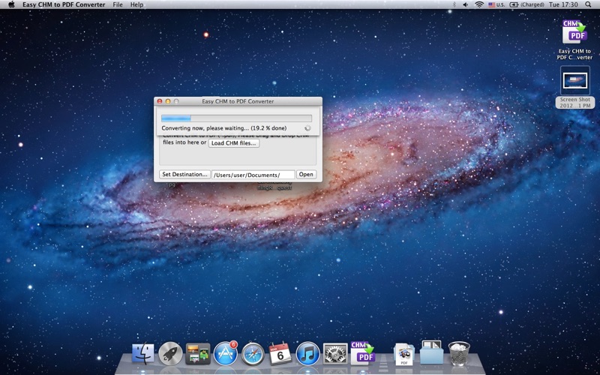The width and height of the screenshot is (600, 375).
Task: Open the Apple menu
Action: (x=11, y=4)
